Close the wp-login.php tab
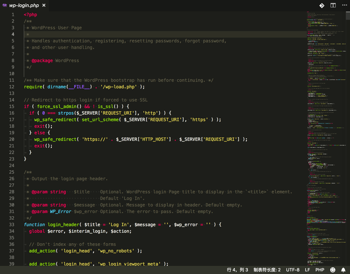Screen dimensions: 350x274 [44, 5]
